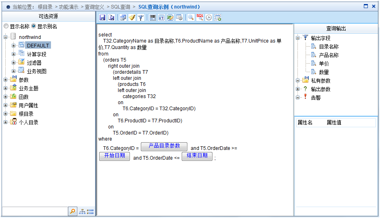
Task: Click the 'categories T32' line in SQL
Action: click(139, 96)
